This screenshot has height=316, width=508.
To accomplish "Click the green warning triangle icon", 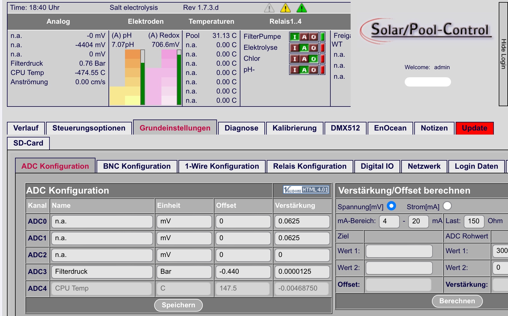I will (302, 8).
